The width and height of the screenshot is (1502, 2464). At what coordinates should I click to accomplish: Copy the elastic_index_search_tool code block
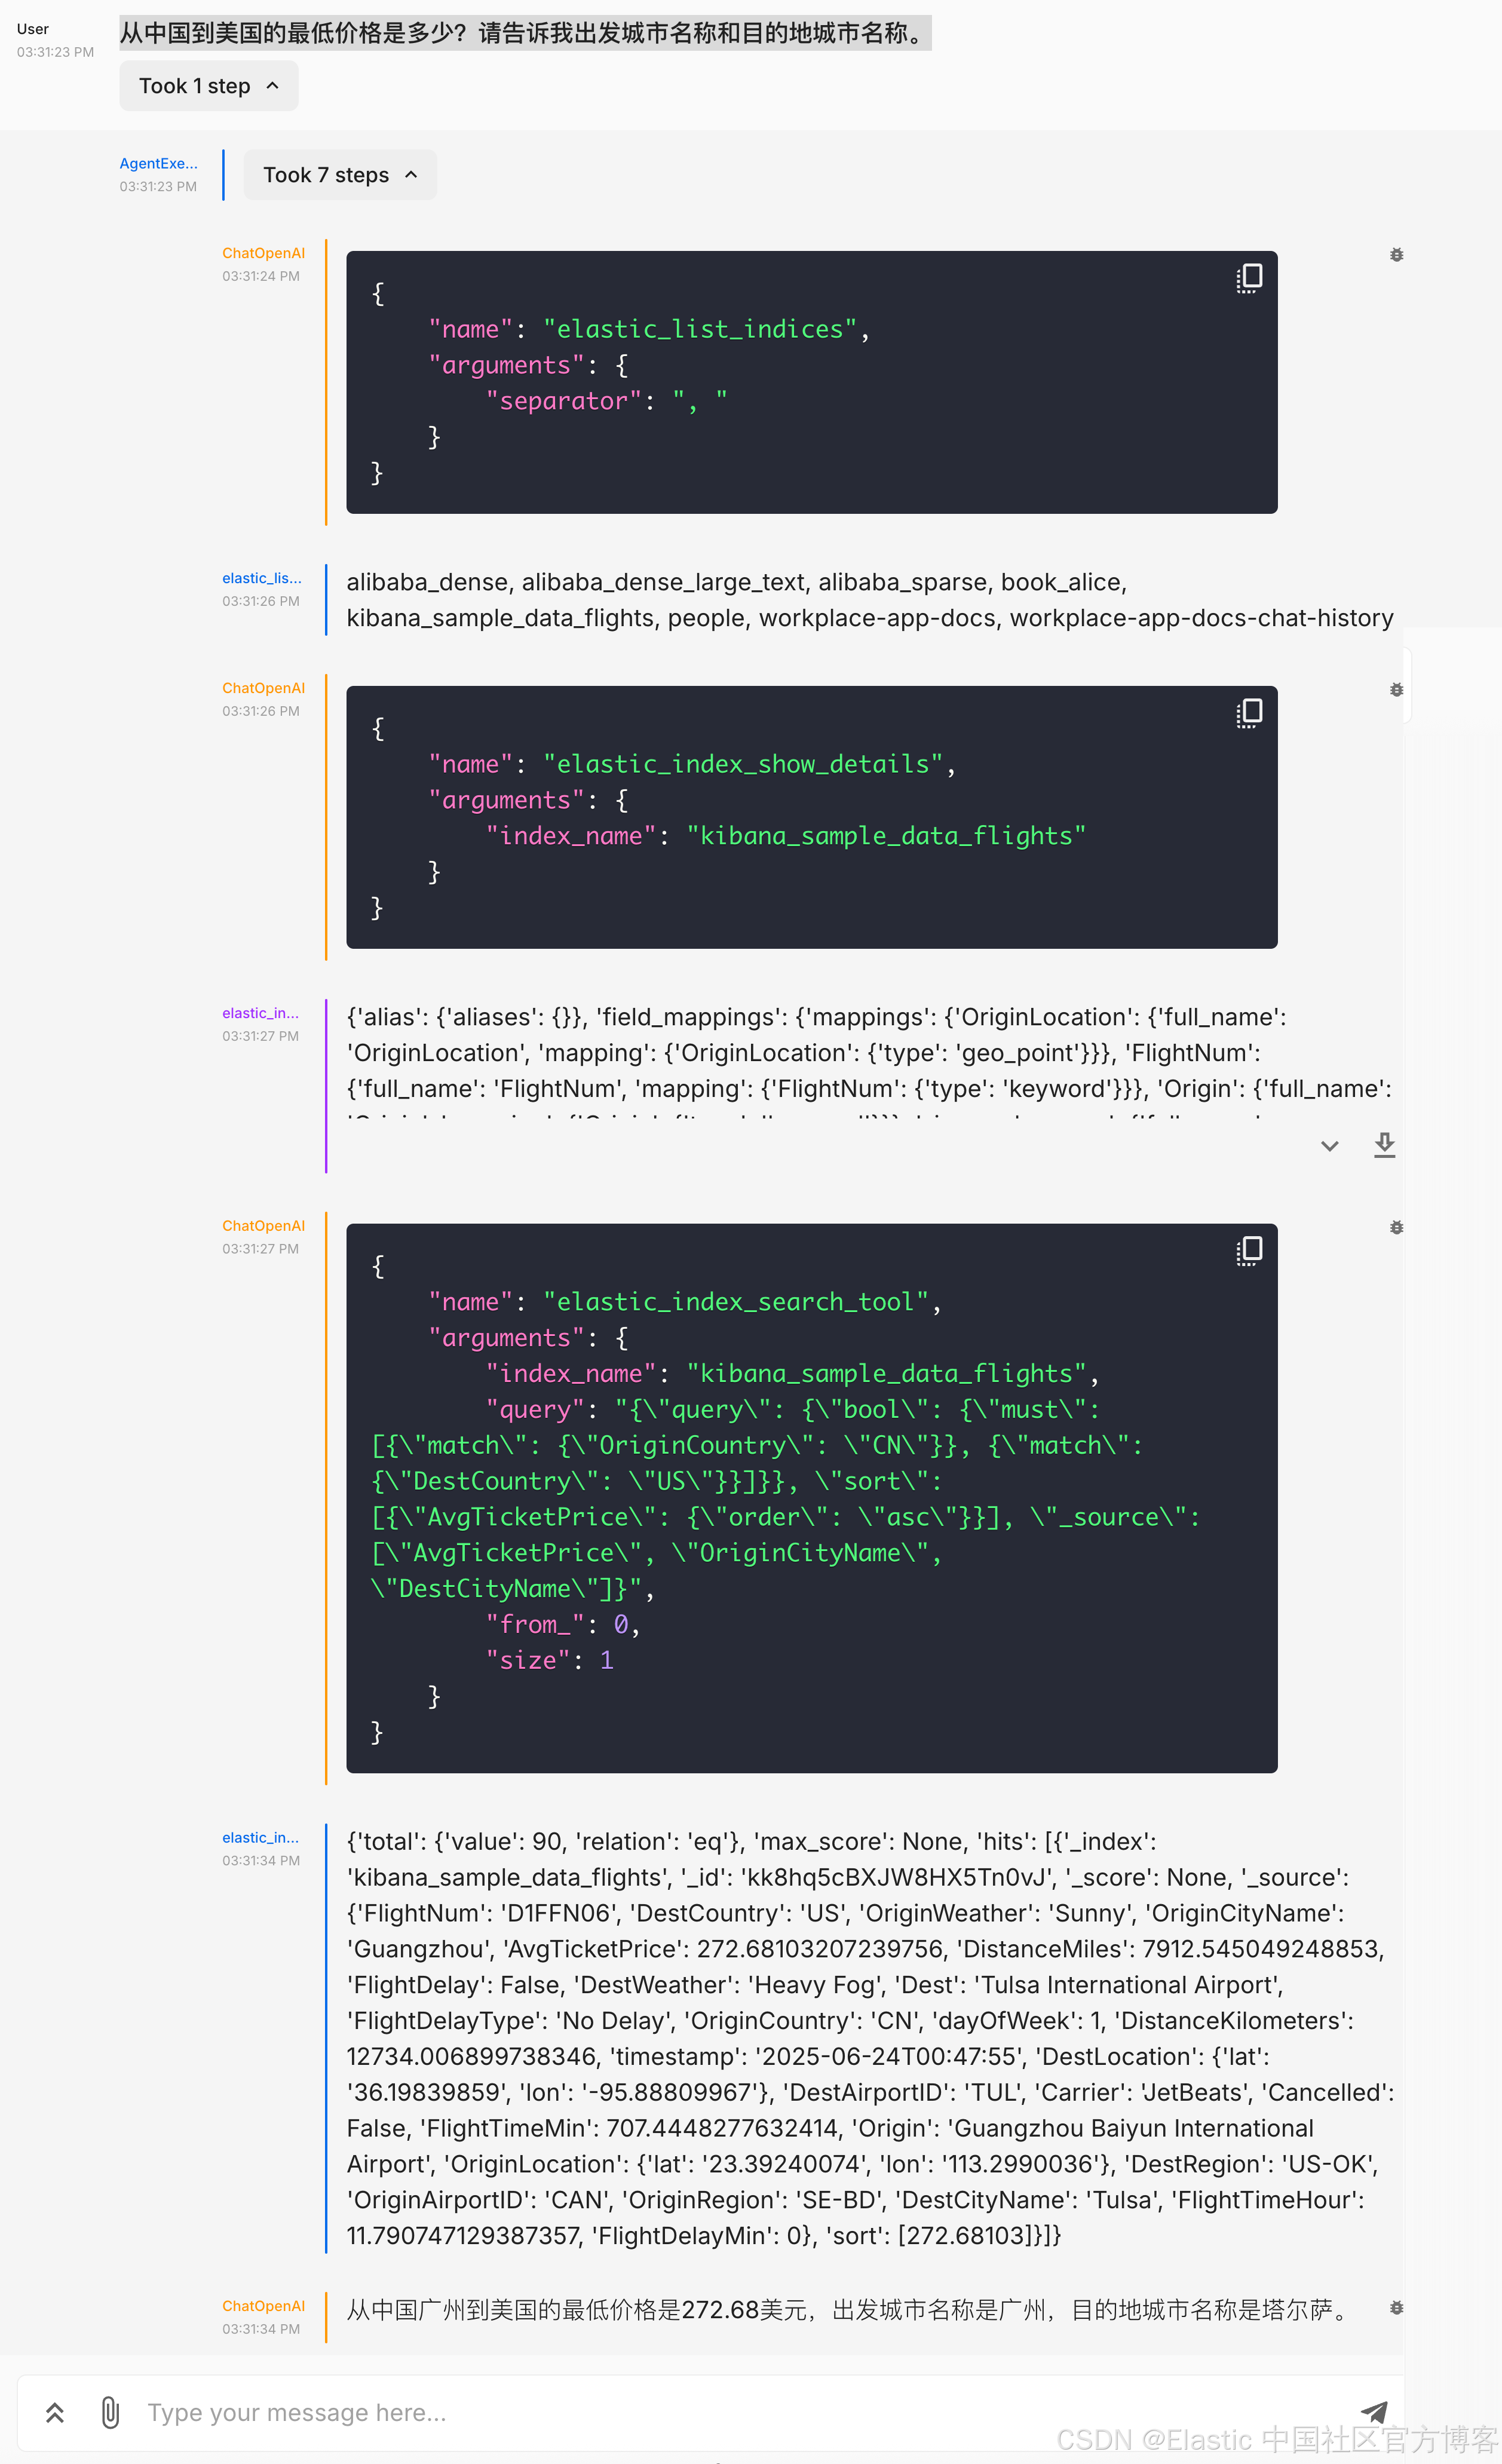[1249, 1251]
